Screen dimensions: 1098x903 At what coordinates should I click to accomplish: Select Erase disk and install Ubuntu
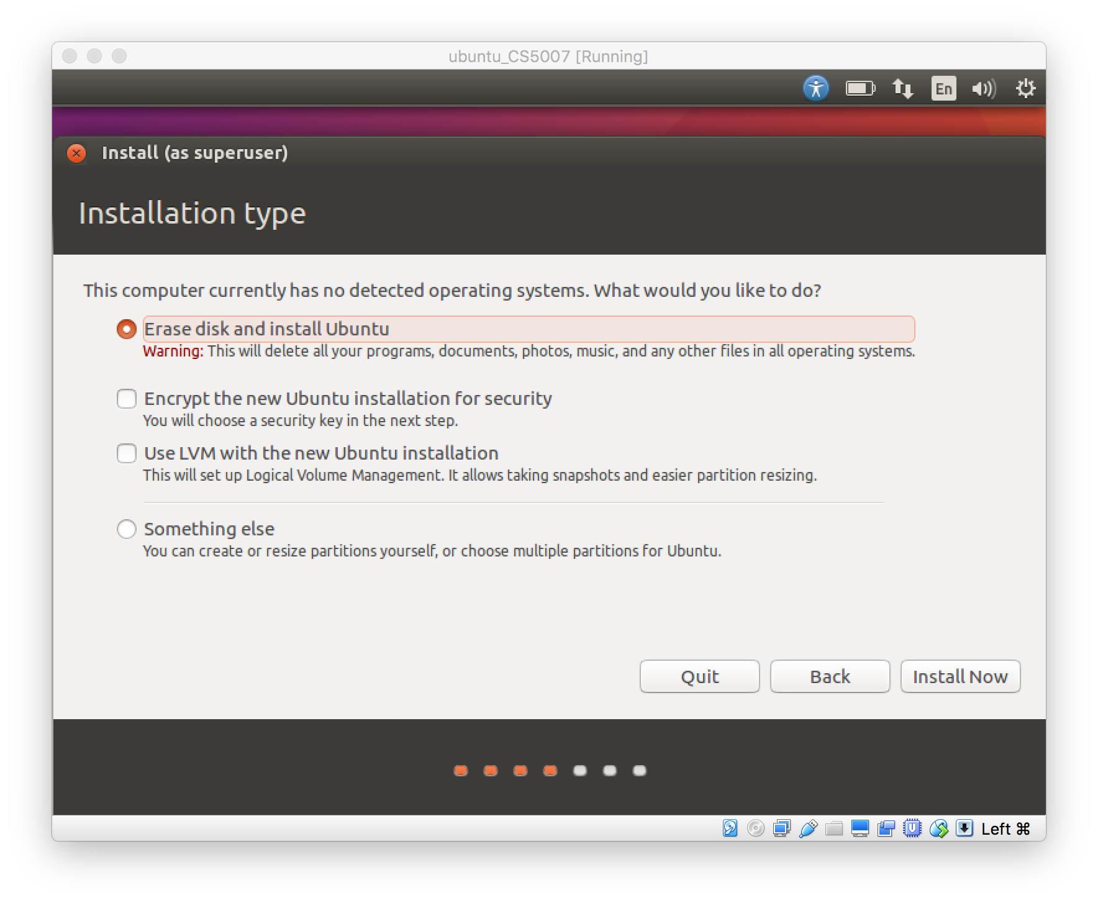(x=126, y=329)
